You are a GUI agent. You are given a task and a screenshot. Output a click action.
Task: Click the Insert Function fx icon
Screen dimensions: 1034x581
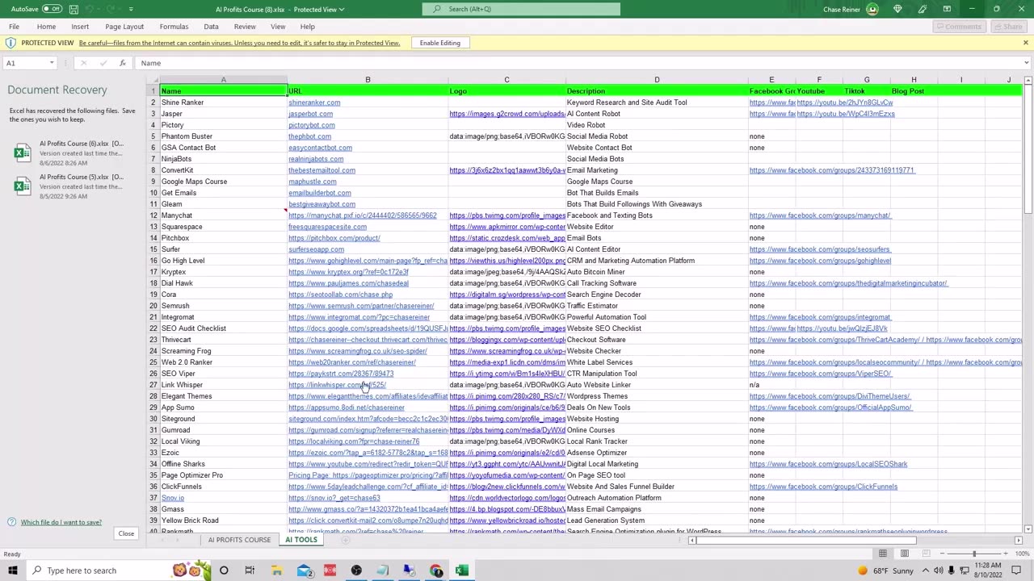click(x=123, y=63)
